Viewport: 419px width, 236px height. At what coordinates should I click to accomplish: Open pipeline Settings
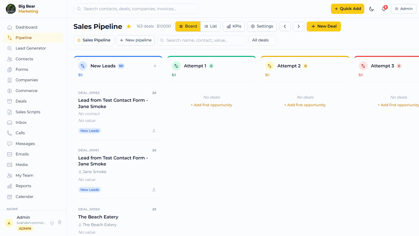pos(262,26)
